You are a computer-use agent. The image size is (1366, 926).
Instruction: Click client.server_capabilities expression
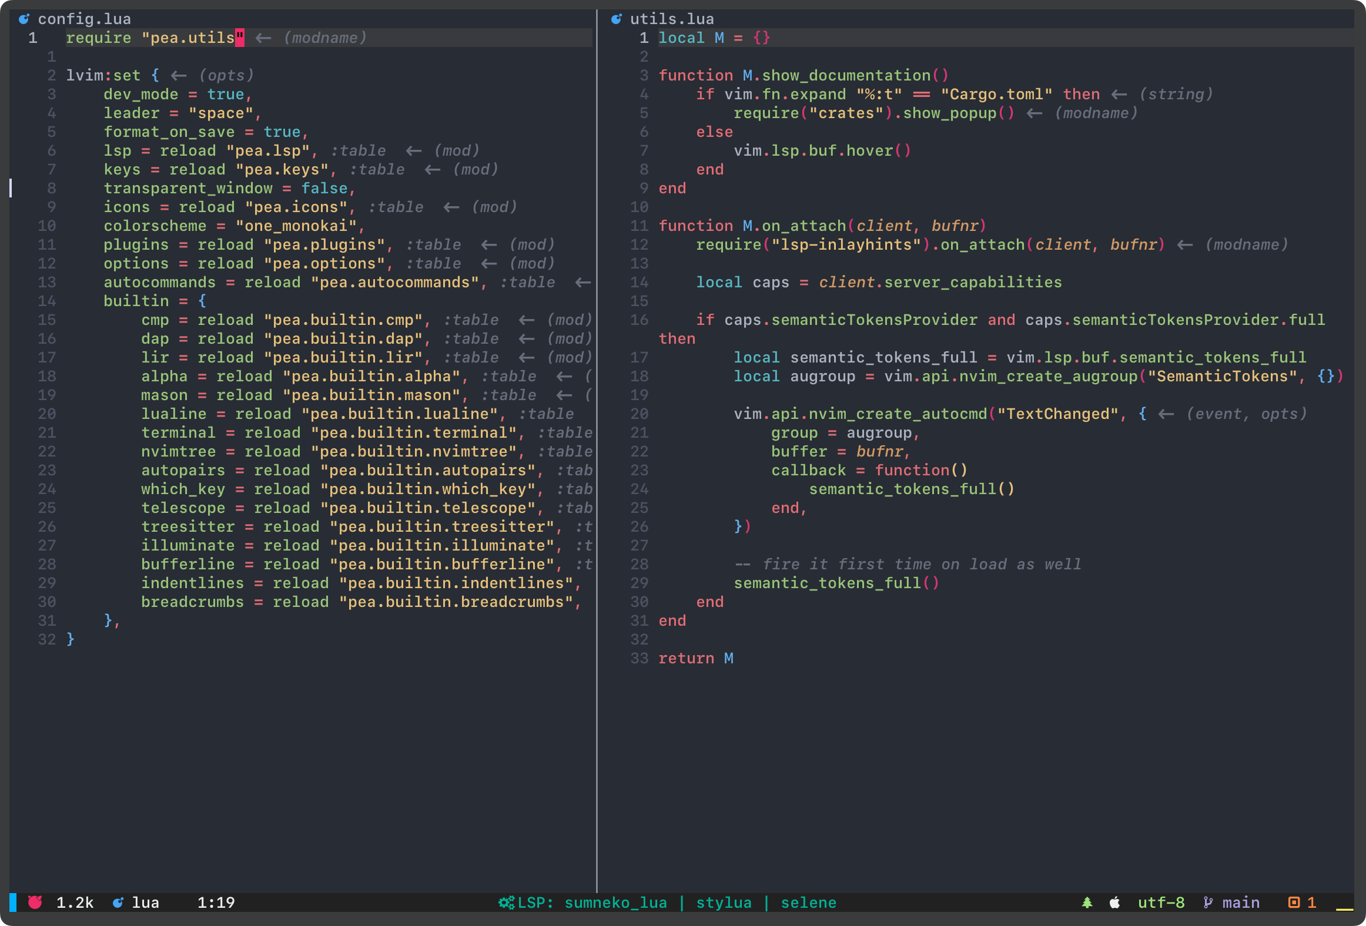coord(940,282)
